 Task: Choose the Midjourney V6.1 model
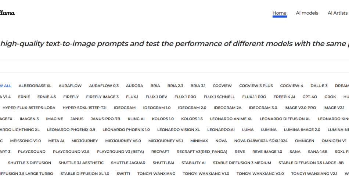pos(165,141)
